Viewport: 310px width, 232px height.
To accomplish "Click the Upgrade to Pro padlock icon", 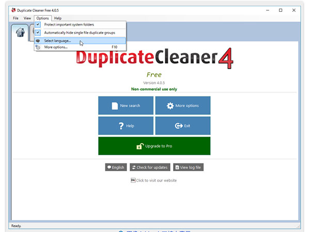I will click(139, 146).
